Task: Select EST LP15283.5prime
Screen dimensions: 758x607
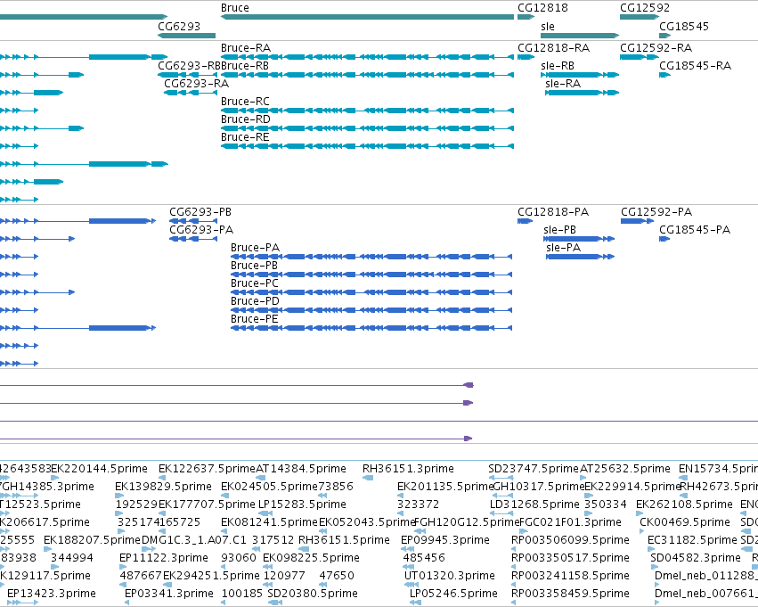Action: pyautogui.click(x=302, y=504)
